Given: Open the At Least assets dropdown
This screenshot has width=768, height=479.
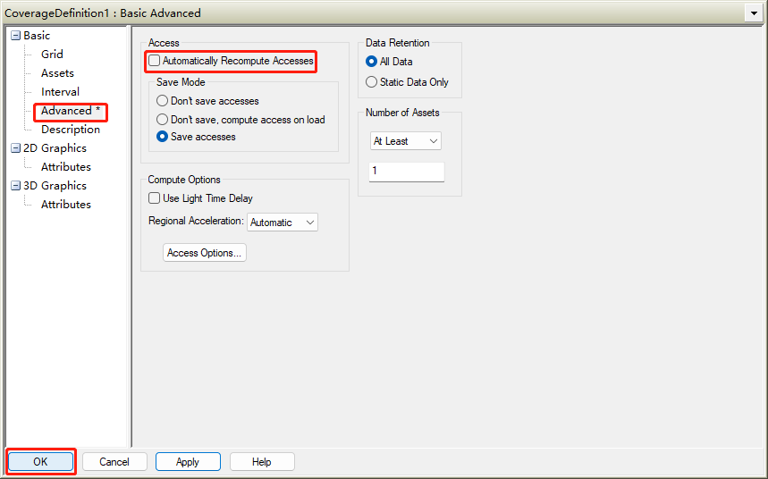Looking at the screenshot, I should (406, 141).
